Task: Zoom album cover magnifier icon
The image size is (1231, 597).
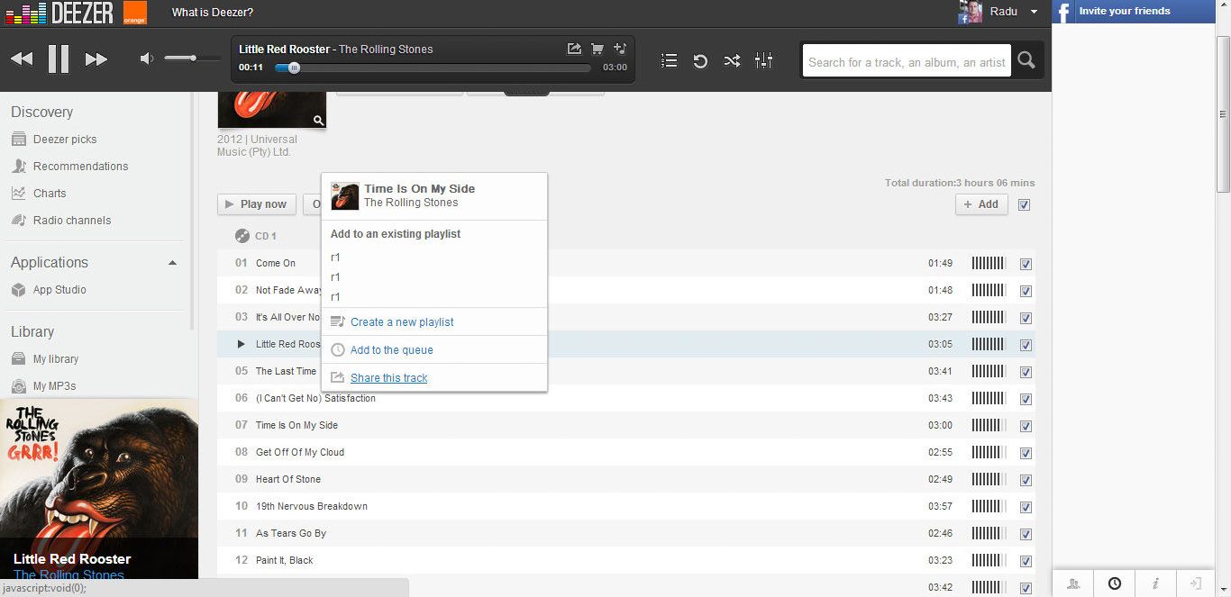Action: (318, 120)
